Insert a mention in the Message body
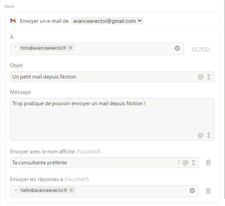This screenshot has height=206, width=225. [x=200, y=135]
